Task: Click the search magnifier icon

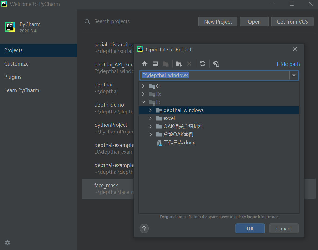Action: [x=87, y=21]
